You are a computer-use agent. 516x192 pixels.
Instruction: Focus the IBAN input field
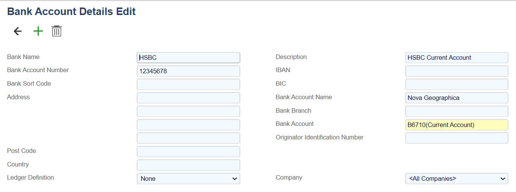(x=456, y=71)
